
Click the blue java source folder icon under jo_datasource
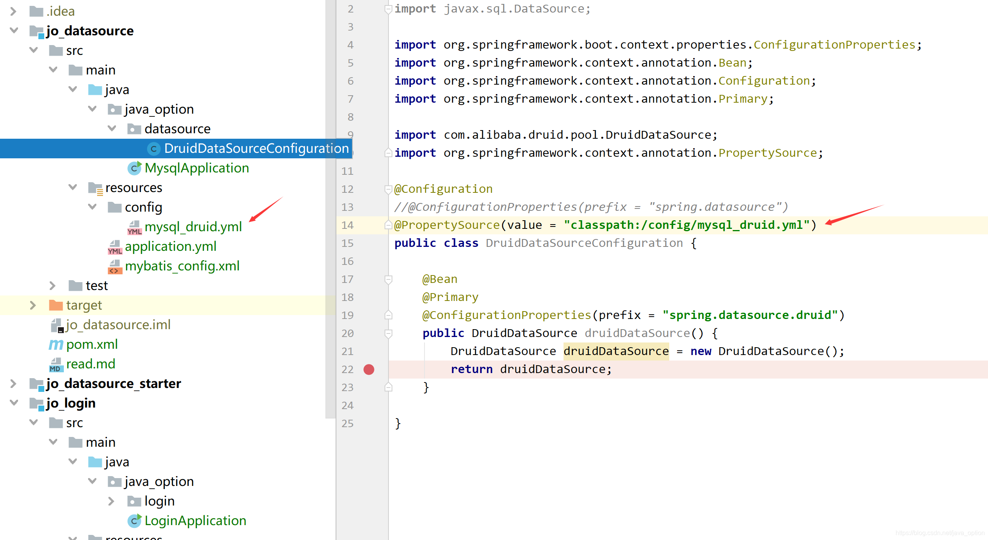95,90
